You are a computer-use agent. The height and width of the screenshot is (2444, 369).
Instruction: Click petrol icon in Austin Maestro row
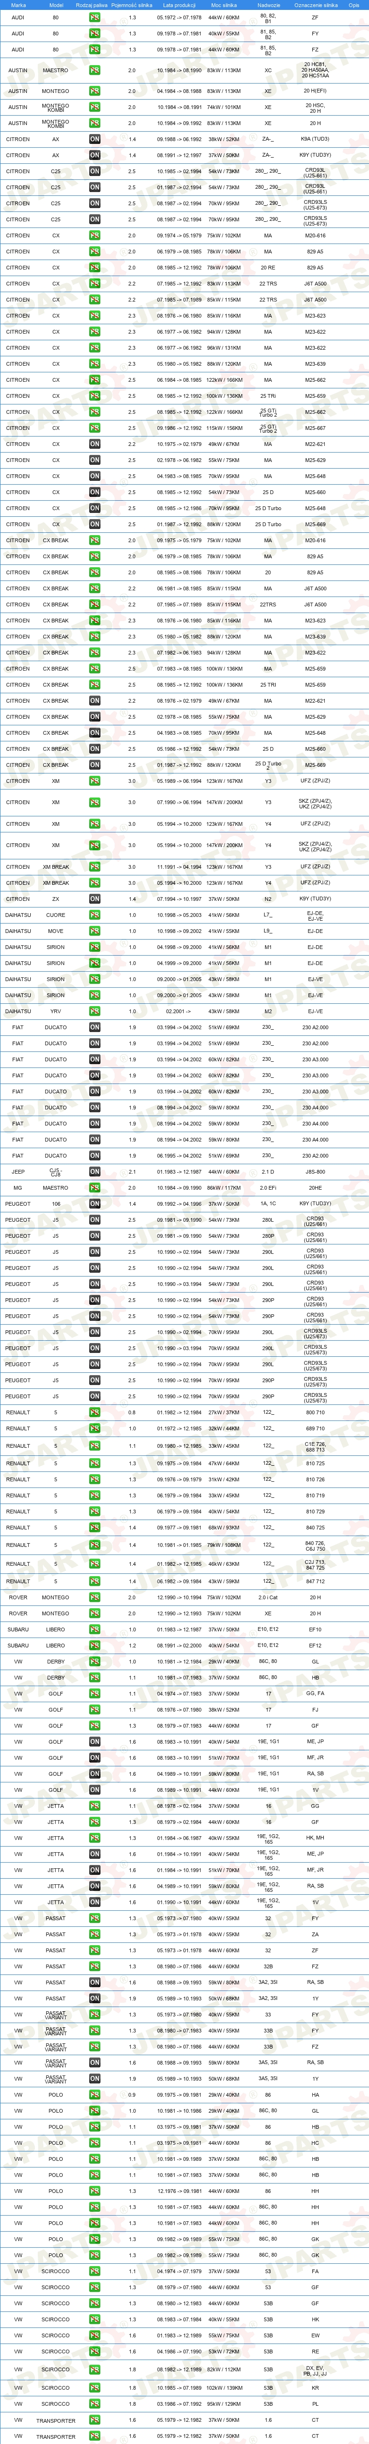point(95,70)
